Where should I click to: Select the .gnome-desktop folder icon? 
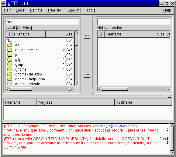(10, 74)
